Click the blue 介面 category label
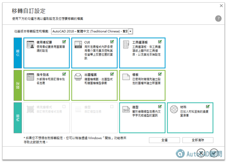227x162 pixels. point(18,53)
